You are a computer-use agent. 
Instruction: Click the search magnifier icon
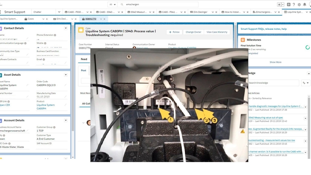(x=122, y=4)
